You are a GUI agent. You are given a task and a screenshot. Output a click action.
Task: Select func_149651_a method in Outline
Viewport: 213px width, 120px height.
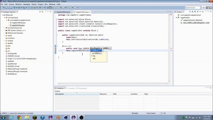195,23
